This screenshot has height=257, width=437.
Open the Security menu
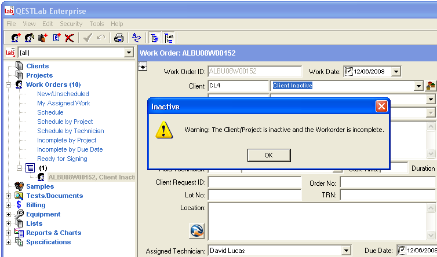pyautogui.click(x=71, y=24)
